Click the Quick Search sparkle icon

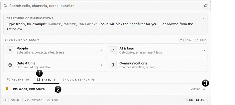[x=64, y=79]
